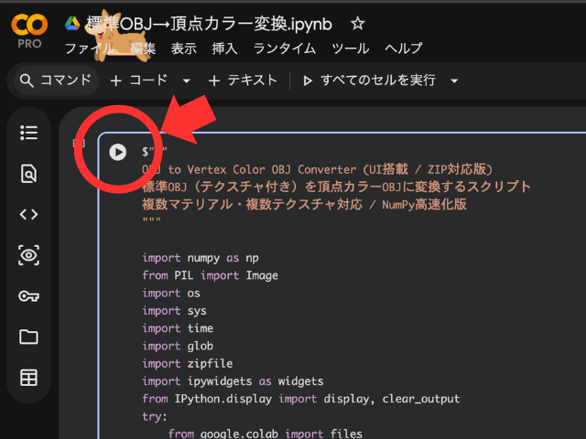This screenshot has height=439, width=586.
Task: Click the コマンド search field
Action: click(57, 80)
